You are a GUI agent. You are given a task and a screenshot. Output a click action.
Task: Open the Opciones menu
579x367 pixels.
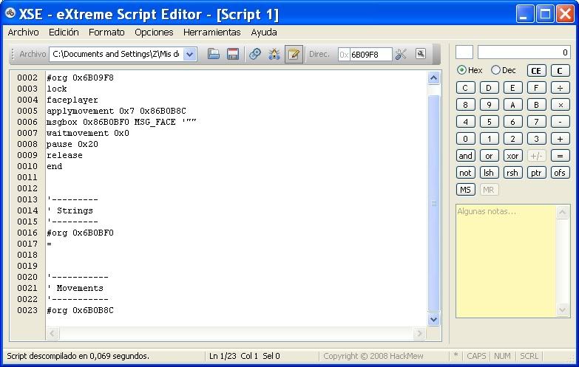pos(154,32)
